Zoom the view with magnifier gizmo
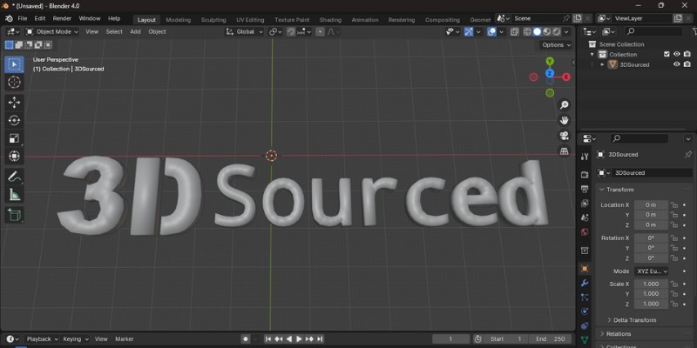Screen dimensions: 697x348 [x=564, y=104]
